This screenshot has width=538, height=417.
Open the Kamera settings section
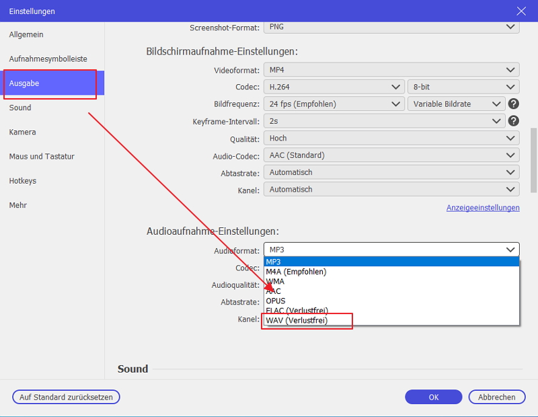click(x=23, y=132)
